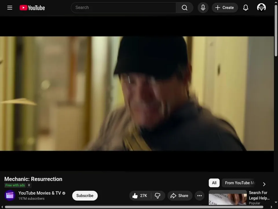Click the Mechanic: Resurrection title
Viewport: 278px width, 209px height.
(33, 179)
